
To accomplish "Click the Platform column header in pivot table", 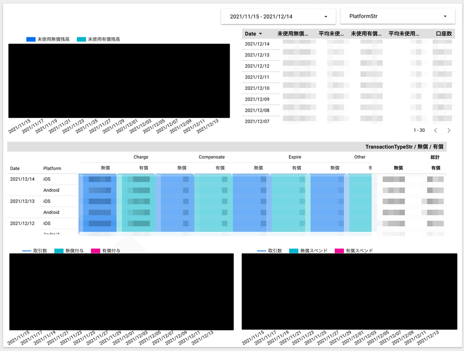I will pos(52,168).
